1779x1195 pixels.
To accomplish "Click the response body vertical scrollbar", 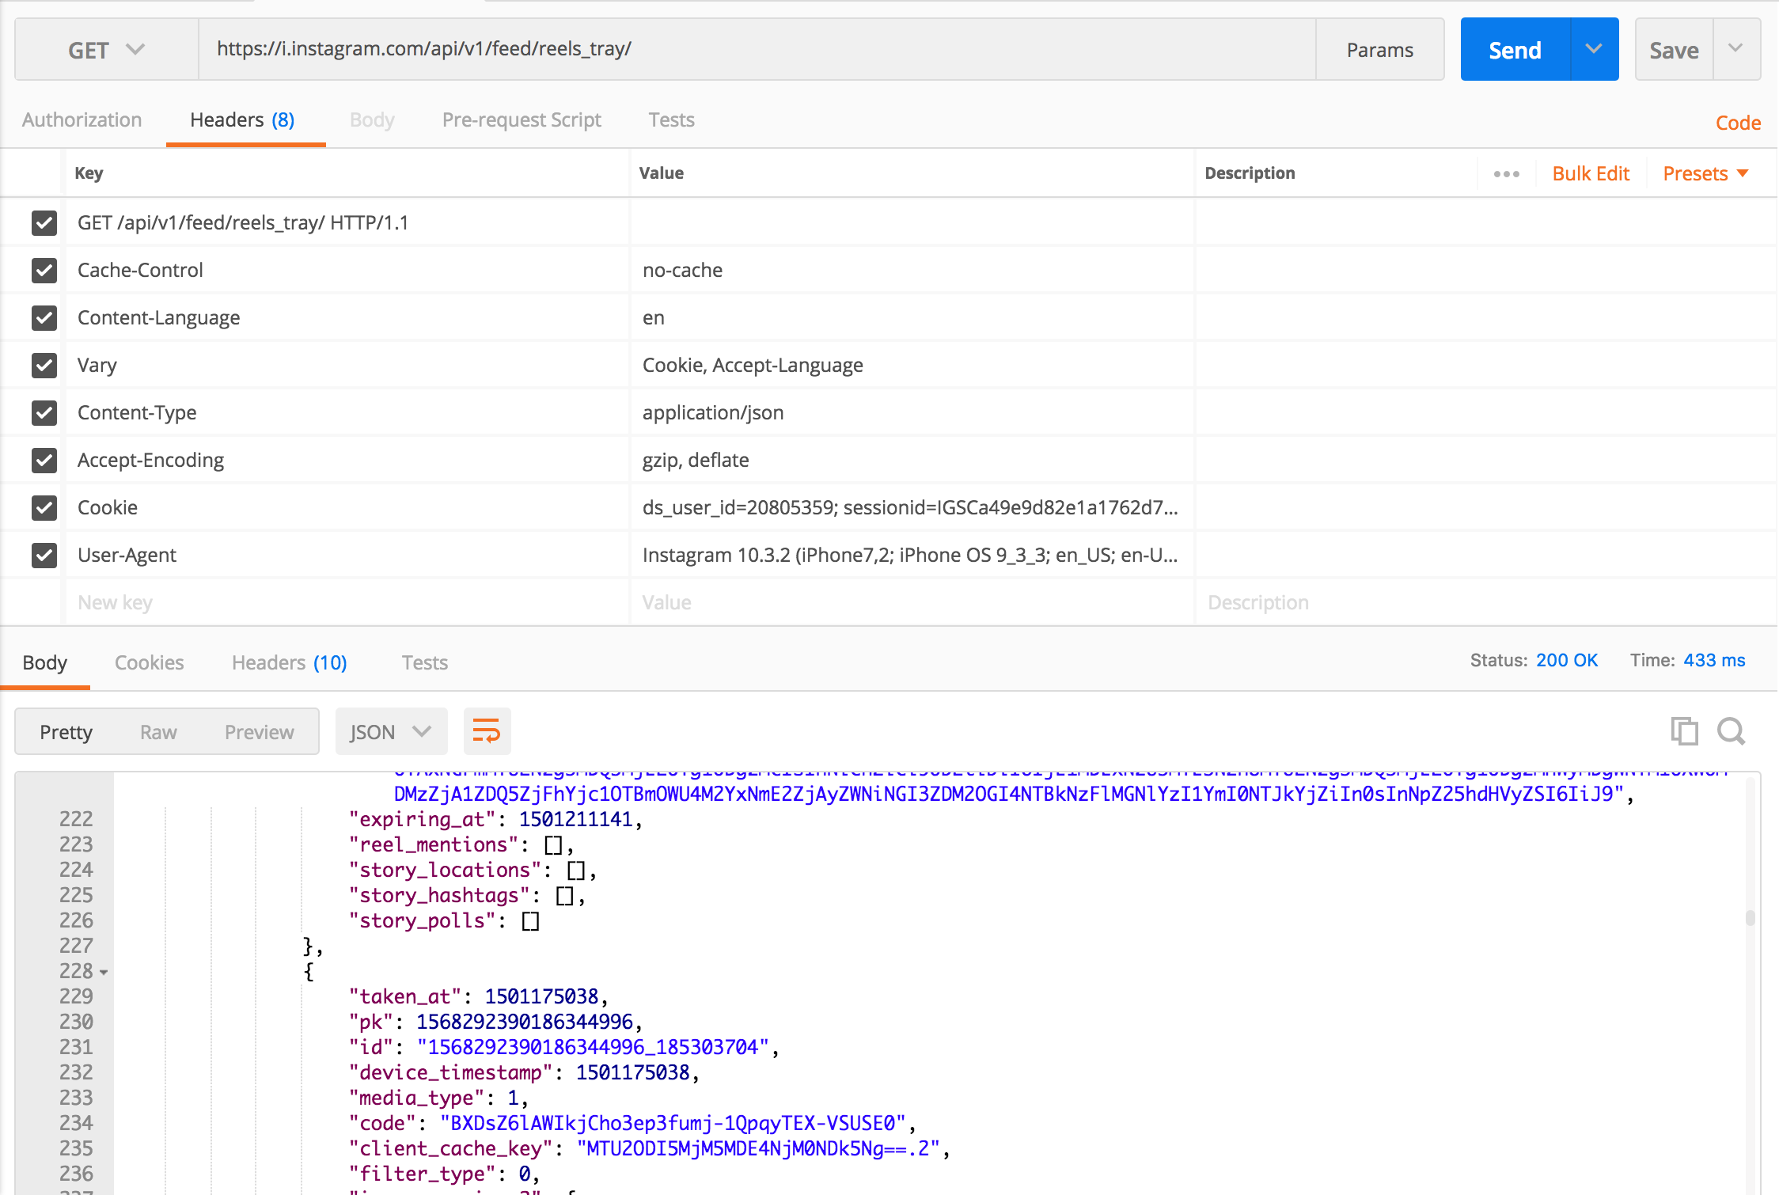I will pyautogui.click(x=1750, y=918).
